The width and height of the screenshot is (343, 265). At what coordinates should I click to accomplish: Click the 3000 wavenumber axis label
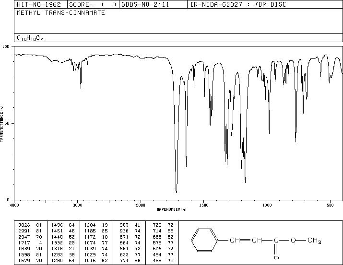click(77, 205)
